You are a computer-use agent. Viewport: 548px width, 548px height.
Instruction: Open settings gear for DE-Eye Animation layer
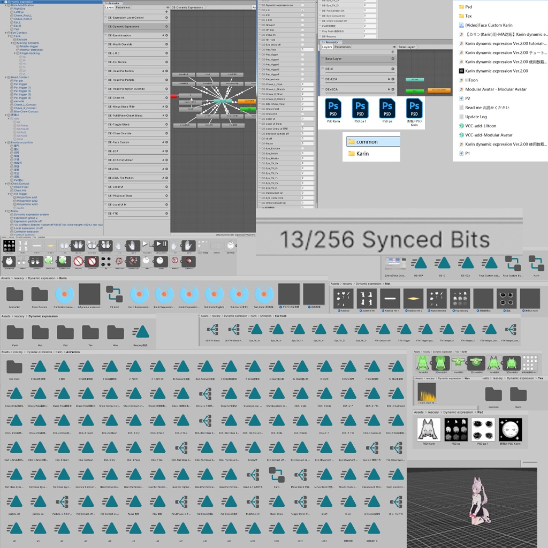pyautogui.click(x=166, y=35)
